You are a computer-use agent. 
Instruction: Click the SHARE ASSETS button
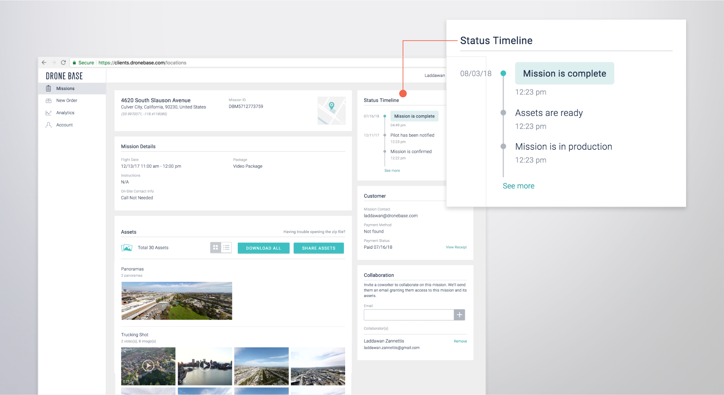(319, 248)
